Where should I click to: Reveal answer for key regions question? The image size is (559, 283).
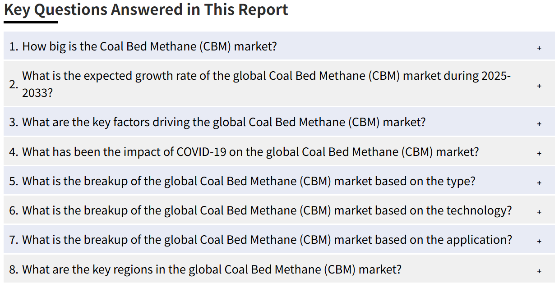pos(212,269)
